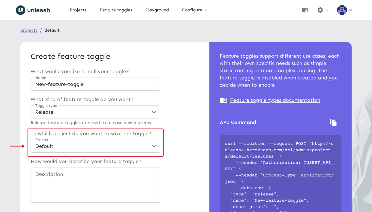Click the Unleash logo icon
Viewport: 372px width, 212px height.
point(20,10)
